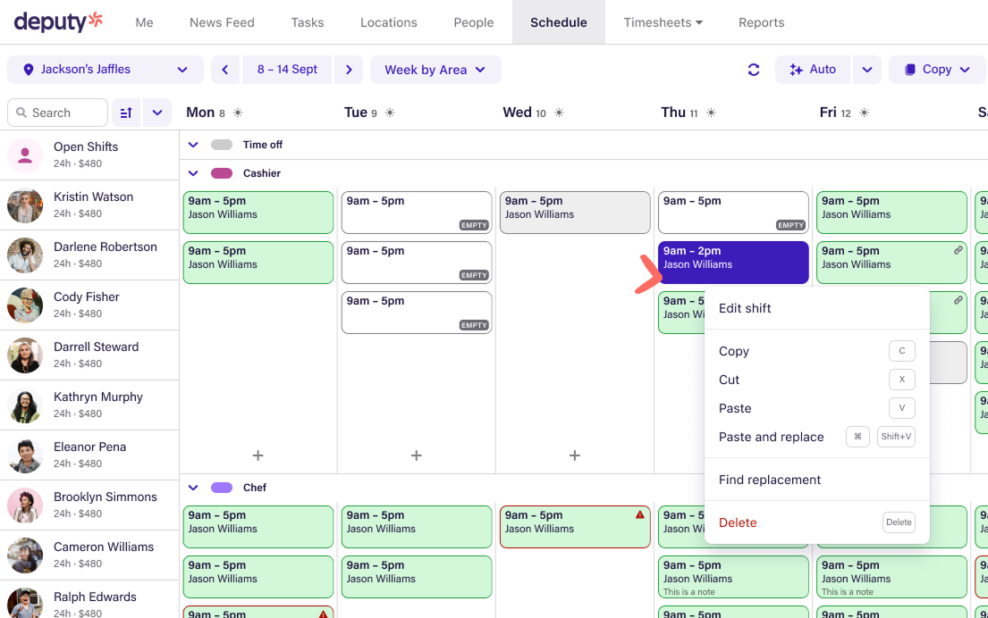
Task: Go to next week arrow
Action: 349,70
